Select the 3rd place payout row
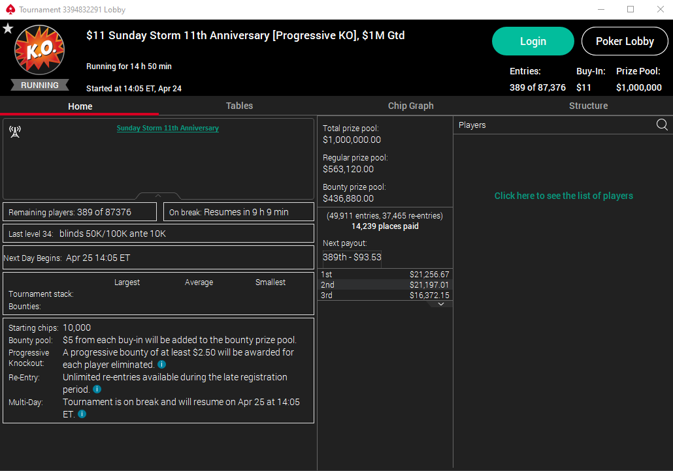This screenshot has width=673, height=471. coord(385,295)
